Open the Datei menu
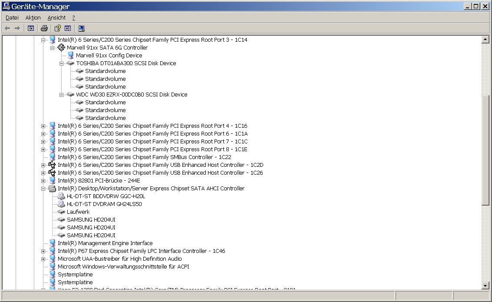This screenshot has height=302, width=492. pos(12,17)
